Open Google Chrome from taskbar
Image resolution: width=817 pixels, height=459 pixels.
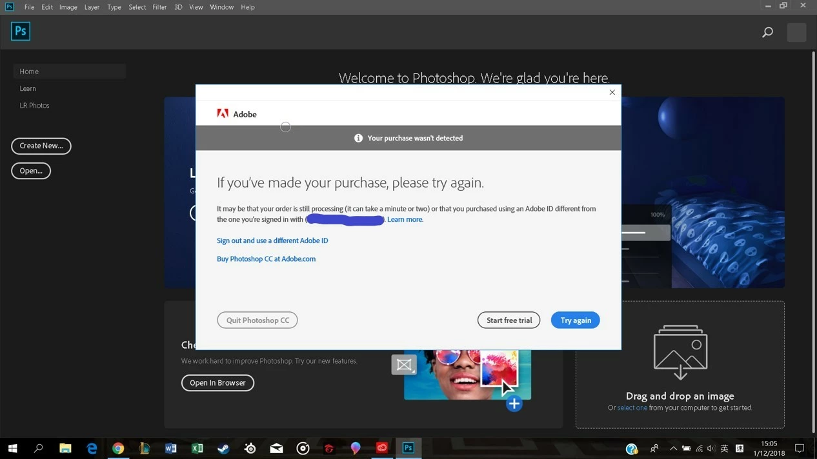click(118, 448)
